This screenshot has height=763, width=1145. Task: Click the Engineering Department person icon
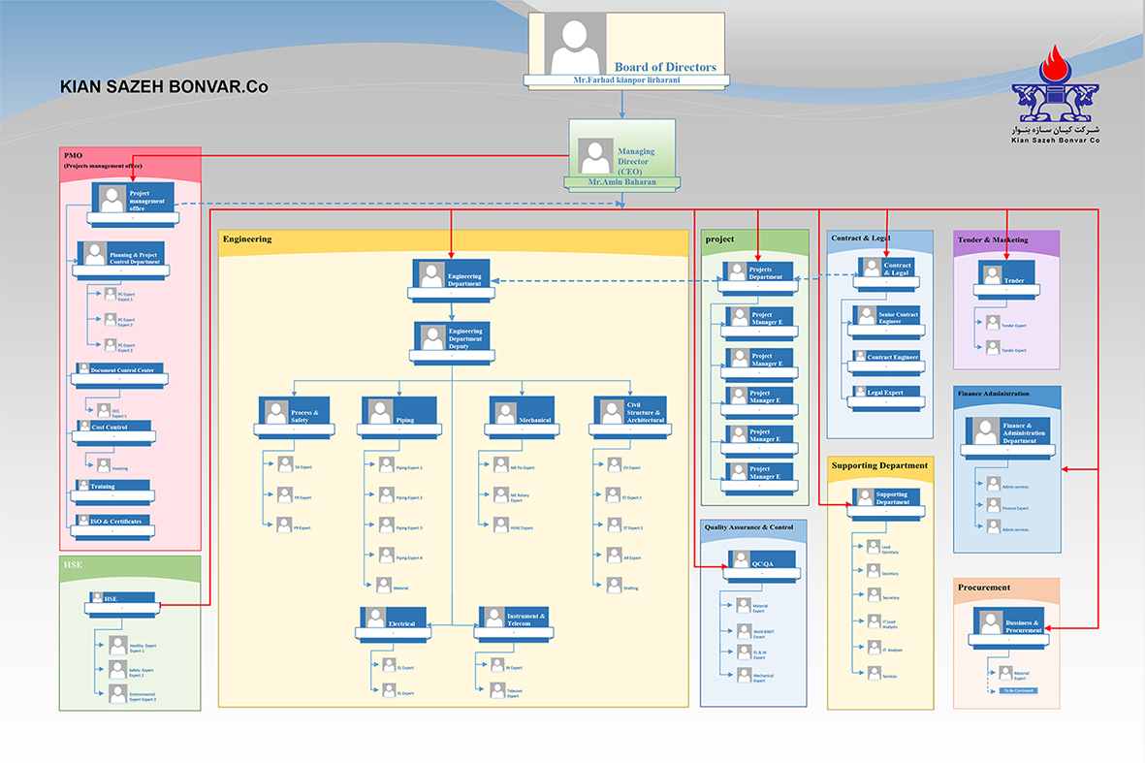click(430, 274)
